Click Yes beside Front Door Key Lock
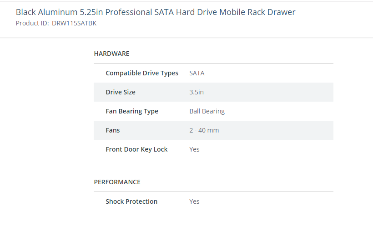Screen dimensions: 373x226 click(x=194, y=149)
